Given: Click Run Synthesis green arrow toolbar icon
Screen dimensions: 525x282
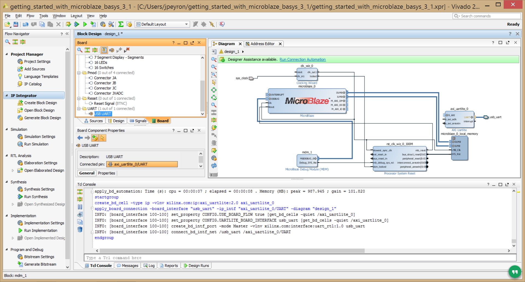Looking at the screenshot, I should coord(77,24).
